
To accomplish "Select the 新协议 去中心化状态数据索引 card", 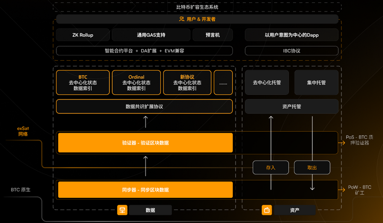I will point(187,83).
